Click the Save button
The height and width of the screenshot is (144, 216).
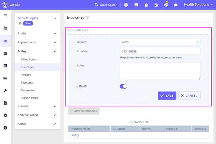167,95
